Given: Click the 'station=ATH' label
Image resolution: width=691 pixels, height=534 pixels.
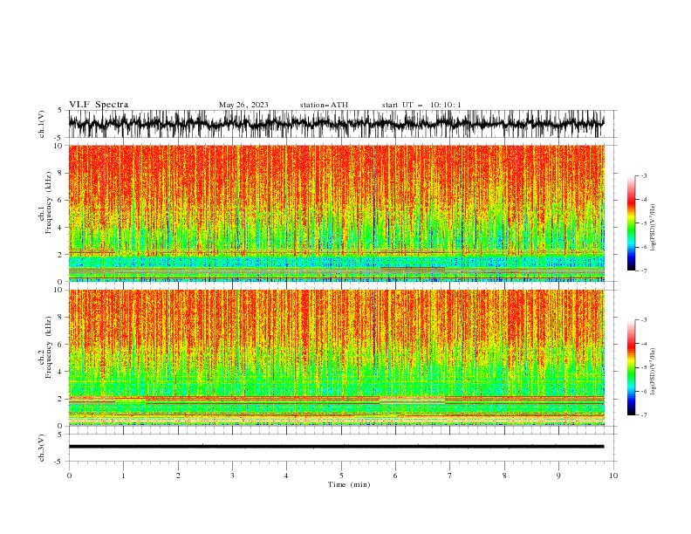Looking at the screenshot, I should click(x=324, y=105).
